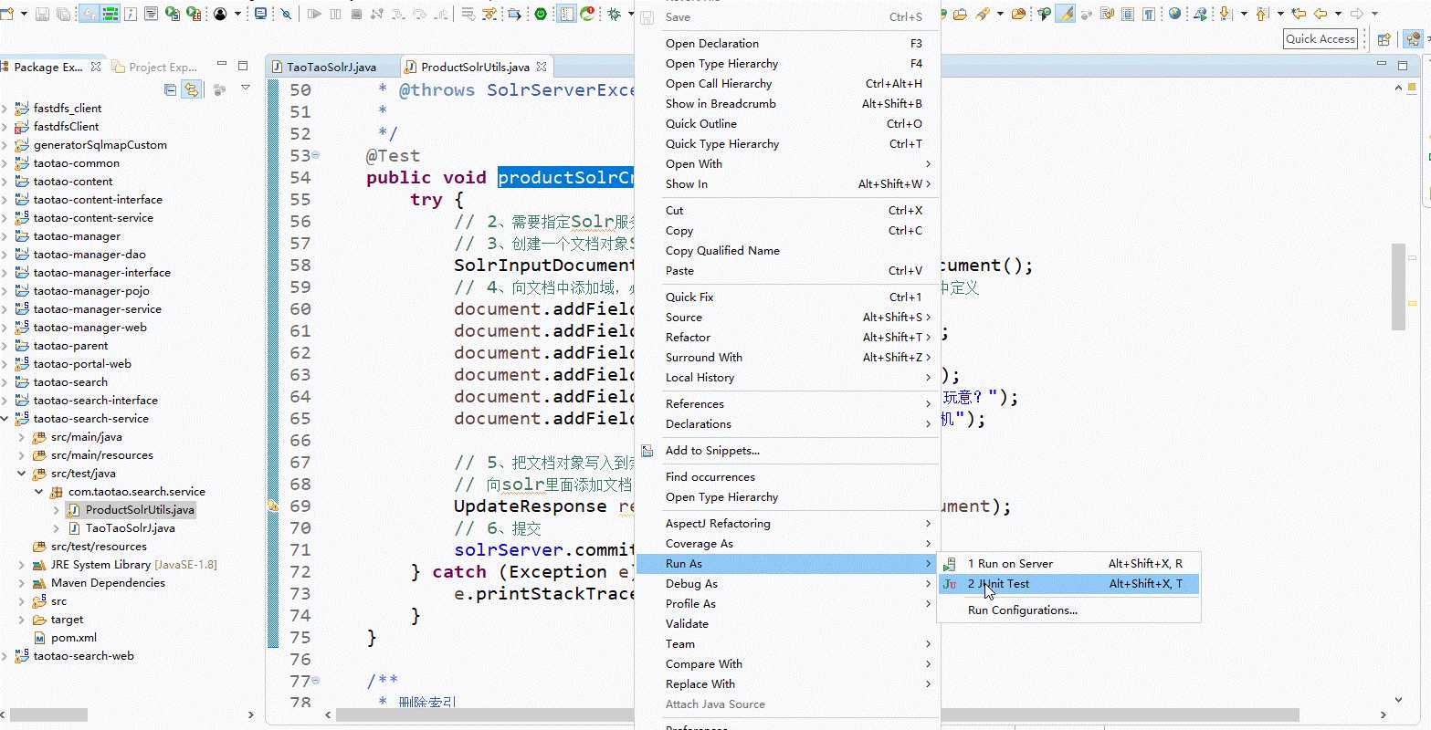The image size is (1431, 730).
Task: Click the Step Return icon
Action: tap(441, 14)
